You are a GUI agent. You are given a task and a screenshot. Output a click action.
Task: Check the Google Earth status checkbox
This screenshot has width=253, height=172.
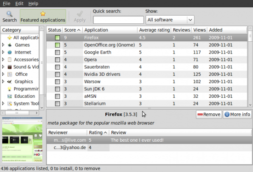click(x=57, y=52)
